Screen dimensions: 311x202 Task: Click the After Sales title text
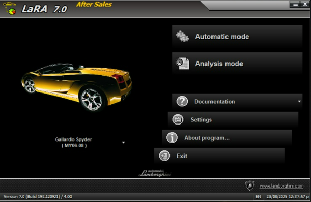(94, 4)
